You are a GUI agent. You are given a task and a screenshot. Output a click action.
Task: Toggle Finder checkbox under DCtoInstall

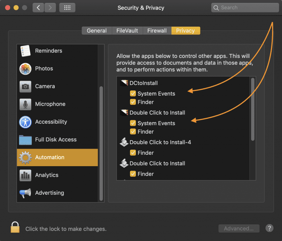tap(133, 102)
